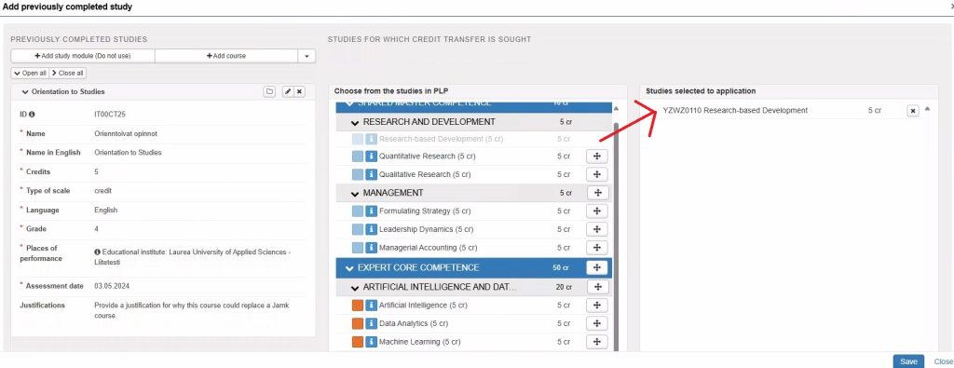The image size is (954, 368).
Task: Click PLP studies list scrollbar thumb
Action: [x=616, y=238]
